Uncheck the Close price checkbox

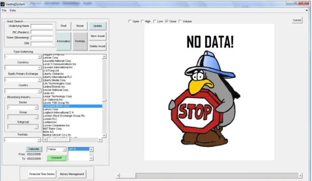(167, 21)
